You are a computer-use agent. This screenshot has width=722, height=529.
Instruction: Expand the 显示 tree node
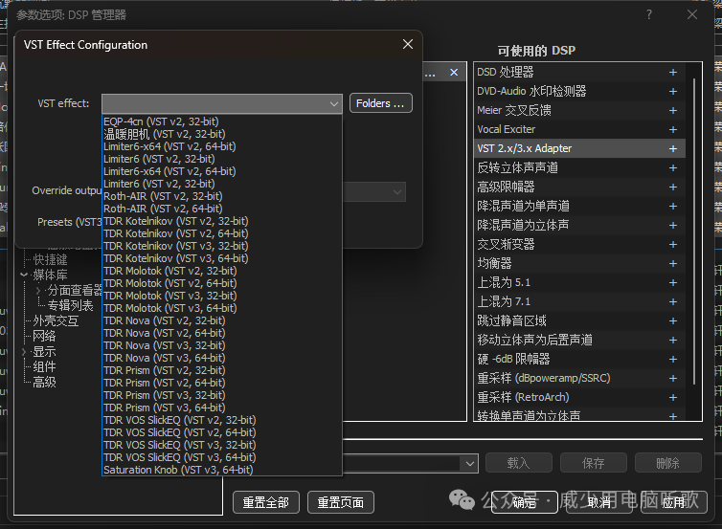[x=24, y=352]
